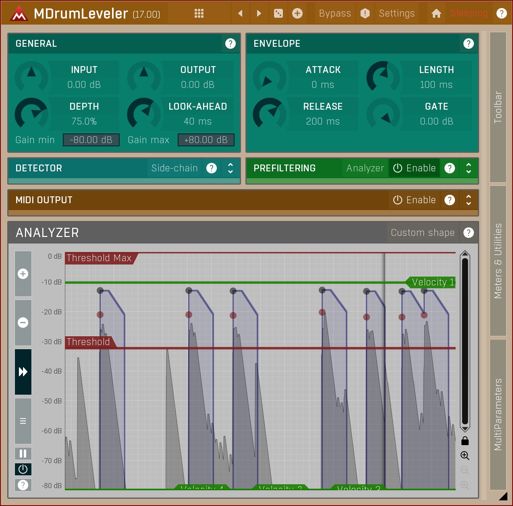Pause the analyzer display
Screen dimensions: 513x506
pos(23,454)
